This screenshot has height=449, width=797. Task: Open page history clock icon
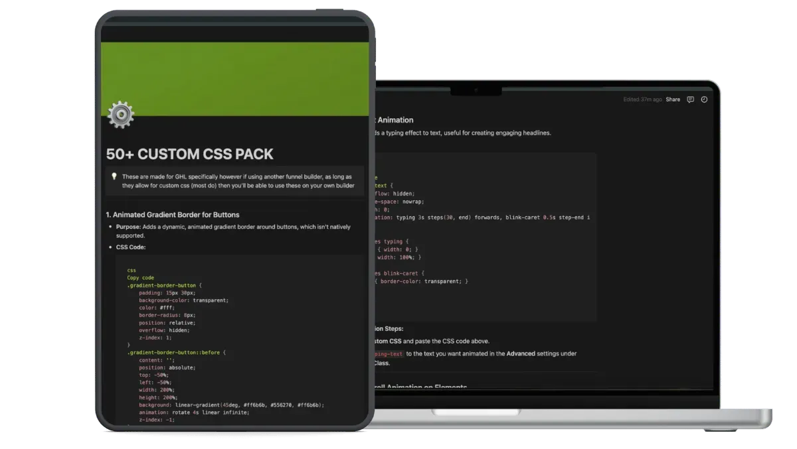pos(704,99)
